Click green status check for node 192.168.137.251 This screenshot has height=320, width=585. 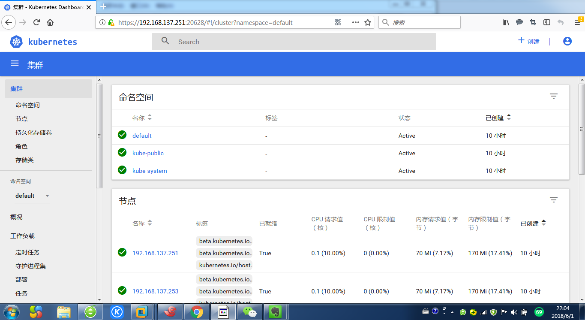tap(122, 252)
